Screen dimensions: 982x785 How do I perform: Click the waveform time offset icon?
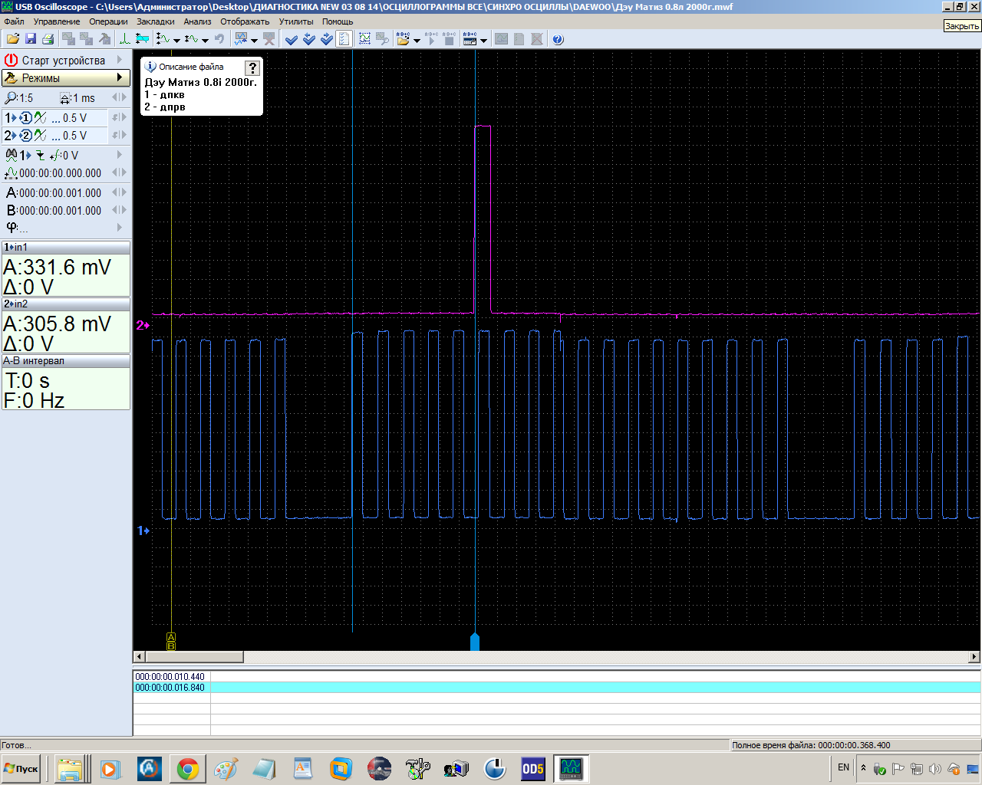(11, 173)
